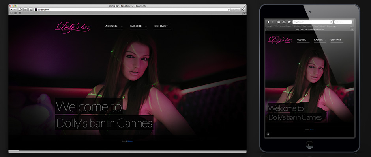Image resolution: width=371 pixels, height=157 pixels.
Task: Tap the Illusion footer link on iPad site
Action: point(312,130)
